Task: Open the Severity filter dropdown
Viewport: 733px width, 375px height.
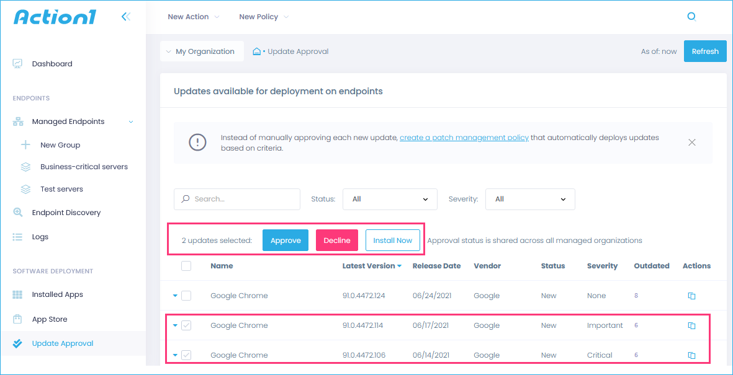Action: pyautogui.click(x=529, y=199)
